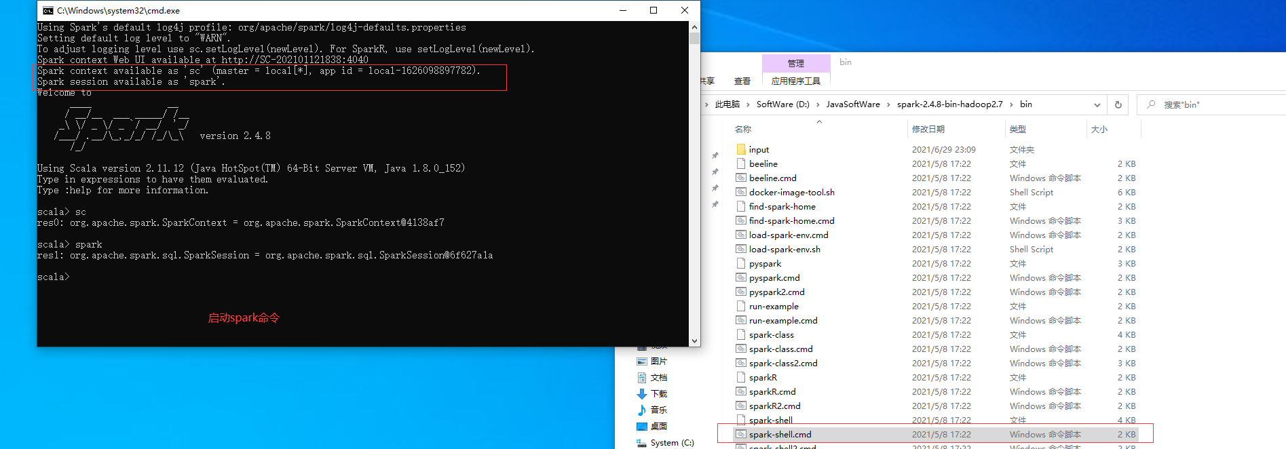Open the 应用程序工具 ribbon tab
1286x449 pixels.
click(796, 81)
